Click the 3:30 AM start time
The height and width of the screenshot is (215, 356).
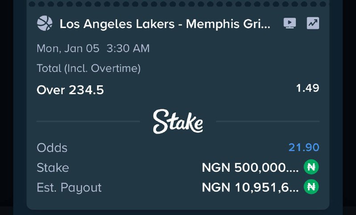128,48
